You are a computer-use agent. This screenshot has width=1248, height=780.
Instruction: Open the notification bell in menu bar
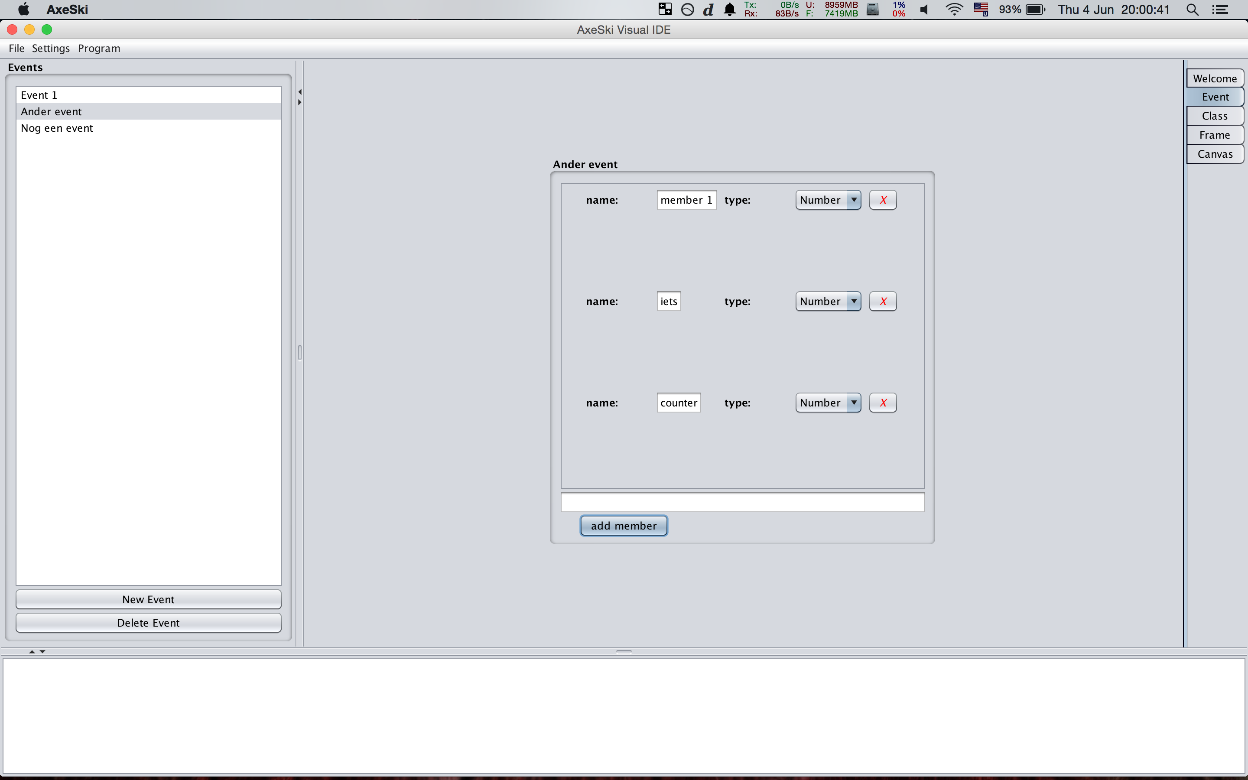729,10
